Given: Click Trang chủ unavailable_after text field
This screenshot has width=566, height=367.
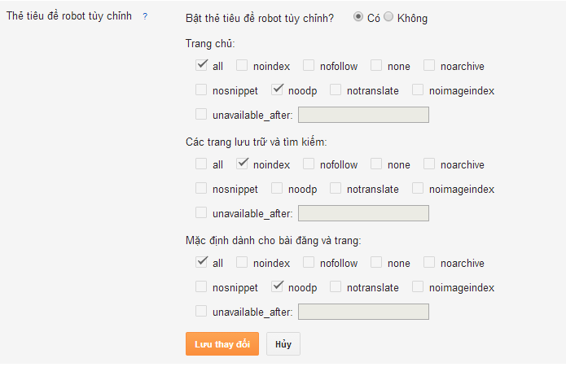Looking at the screenshot, I should tap(363, 115).
